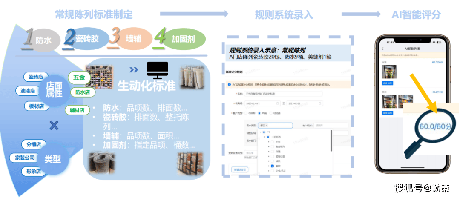Click the 新增计分项 button
The height and width of the screenshot is (198, 460).
tap(240, 169)
